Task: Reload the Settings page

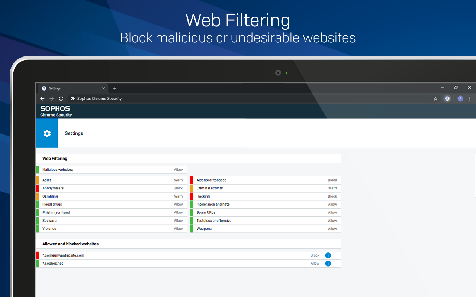Action: pyautogui.click(x=61, y=98)
